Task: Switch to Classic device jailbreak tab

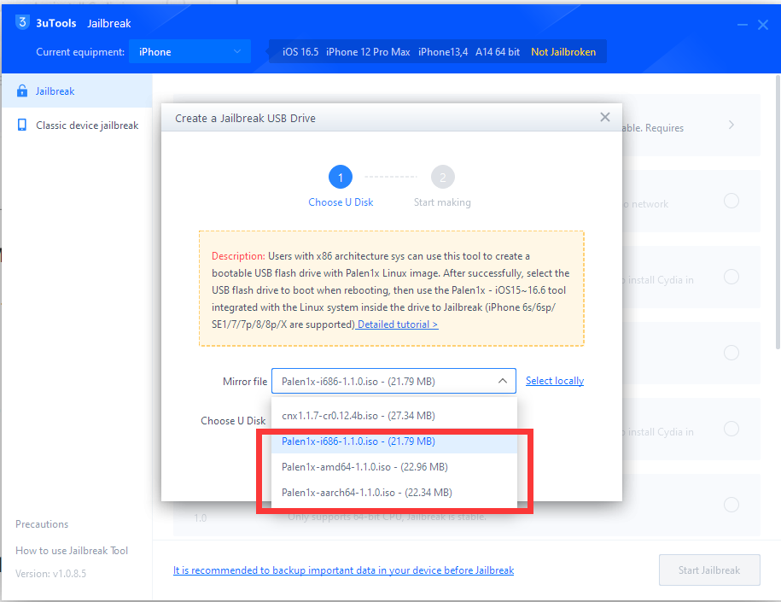Action: (x=77, y=125)
